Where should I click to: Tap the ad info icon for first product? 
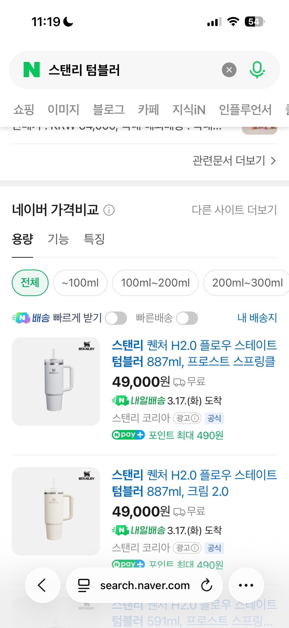195,418
